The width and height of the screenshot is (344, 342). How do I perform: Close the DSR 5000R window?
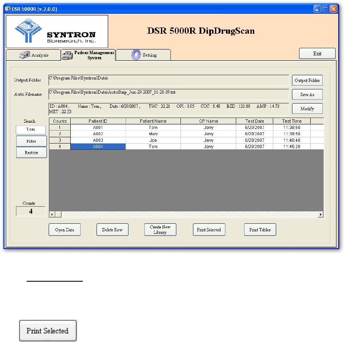(x=334, y=9)
